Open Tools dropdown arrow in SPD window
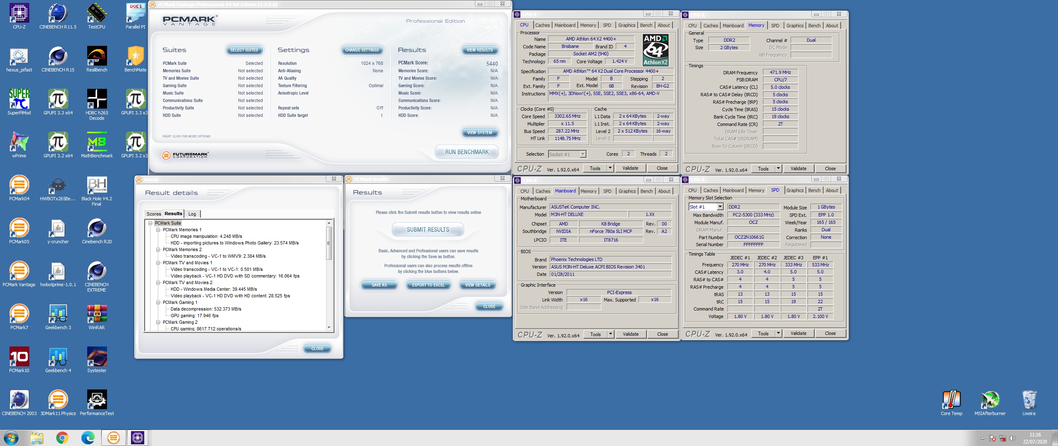Viewport: 1058px width, 446px height. click(x=778, y=333)
